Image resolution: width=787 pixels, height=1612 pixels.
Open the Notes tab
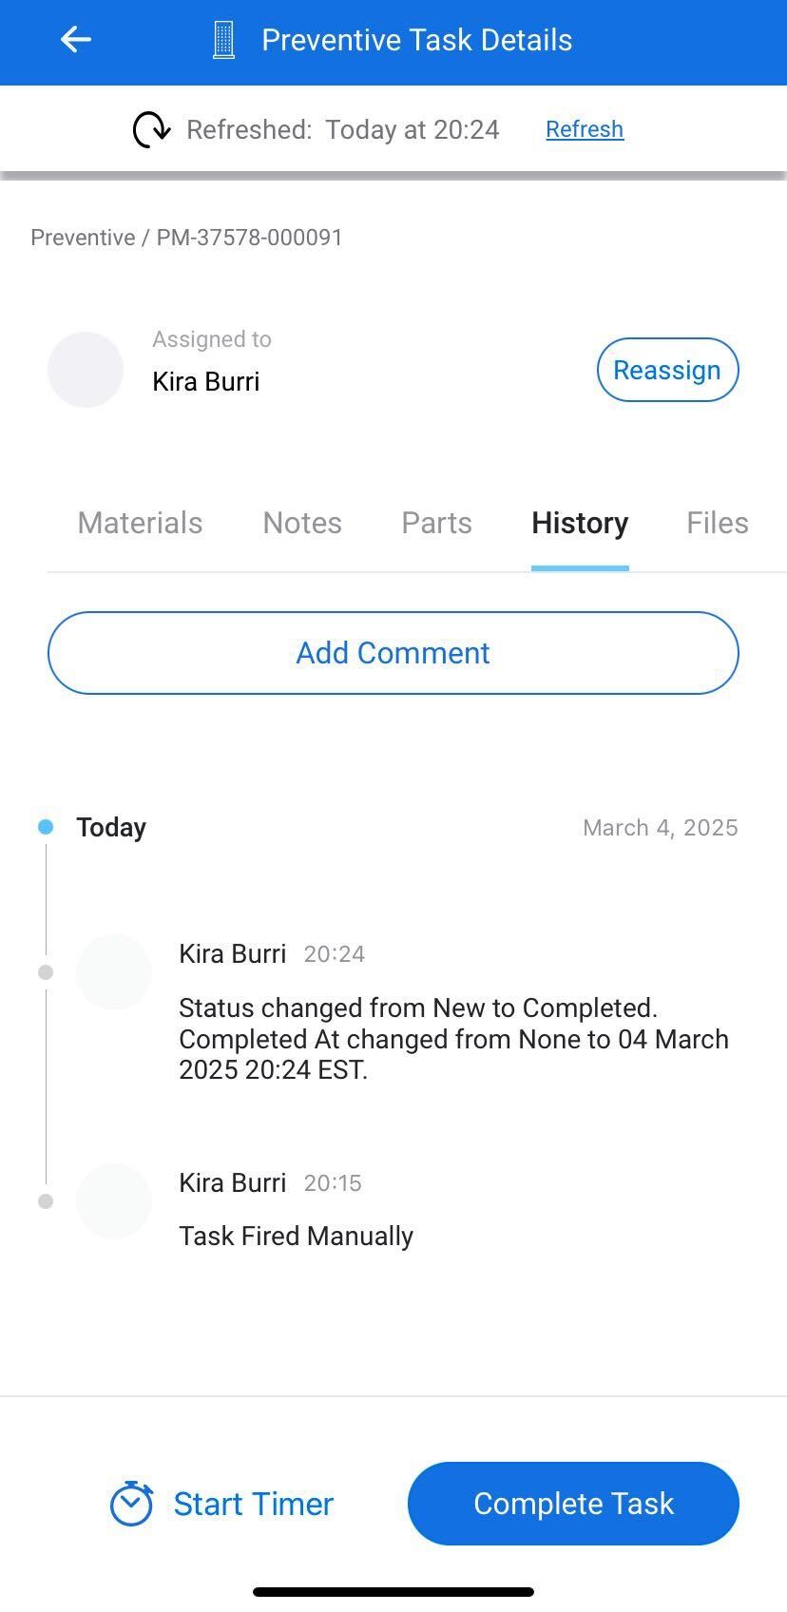click(302, 523)
